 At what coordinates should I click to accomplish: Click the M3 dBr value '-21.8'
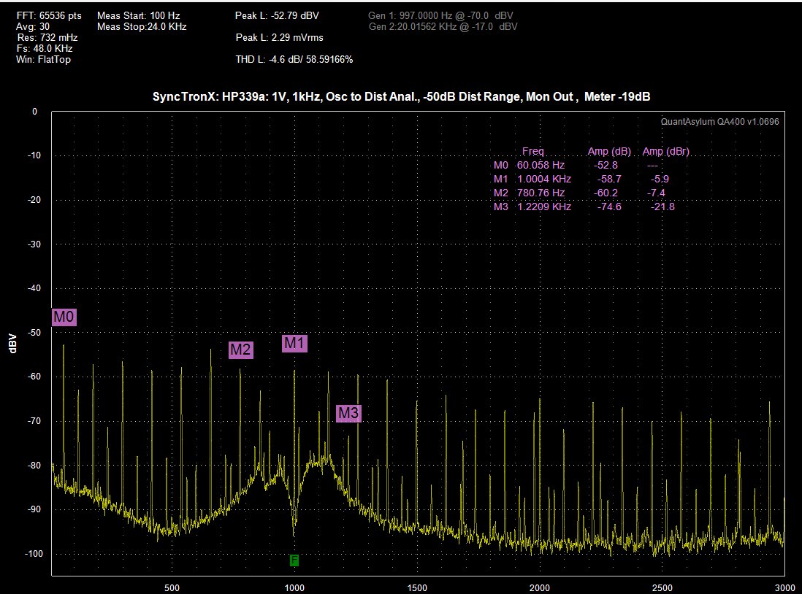(x=663, y=207)
